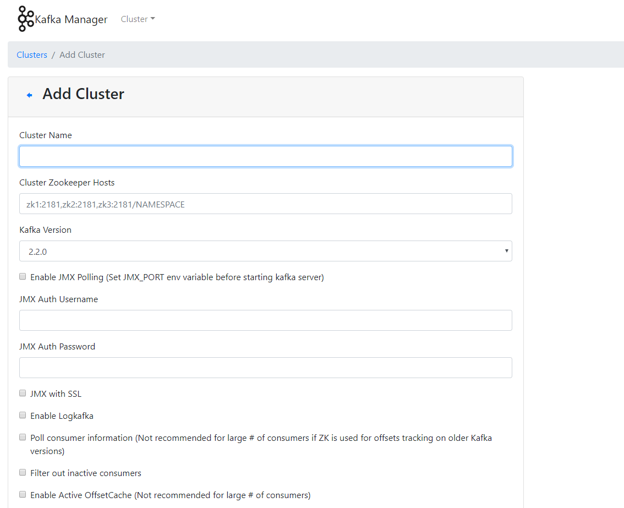Enable JMX Polling checkbox

[x=23, y=277]
